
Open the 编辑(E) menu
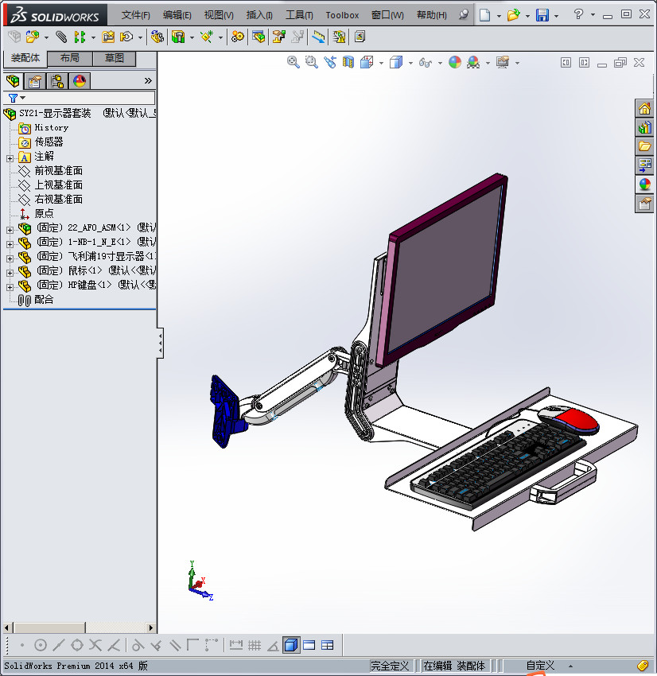pos(177,15)
